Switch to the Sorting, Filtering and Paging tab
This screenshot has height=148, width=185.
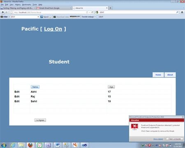click(18, 8)
